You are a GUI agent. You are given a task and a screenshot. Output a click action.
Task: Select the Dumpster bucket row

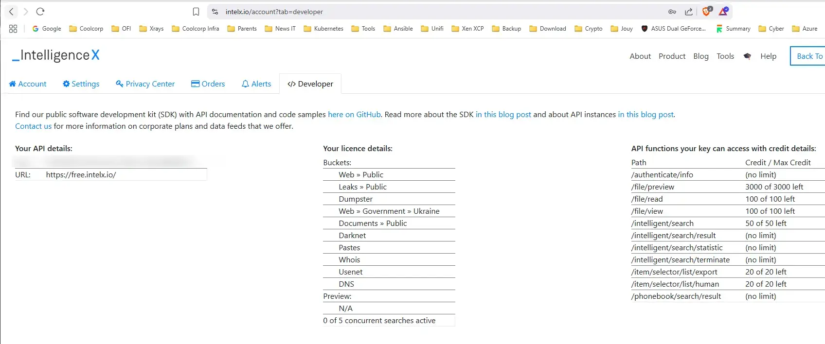389,199
